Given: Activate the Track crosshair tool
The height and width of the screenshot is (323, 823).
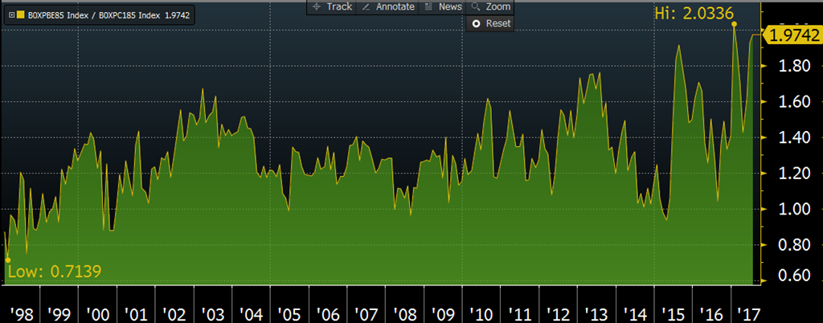Looking at the screenshot, I should 331,6.
